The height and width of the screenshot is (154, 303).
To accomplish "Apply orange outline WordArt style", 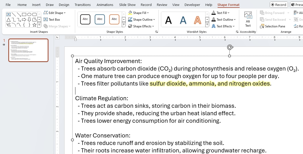I will pos(198,20).
